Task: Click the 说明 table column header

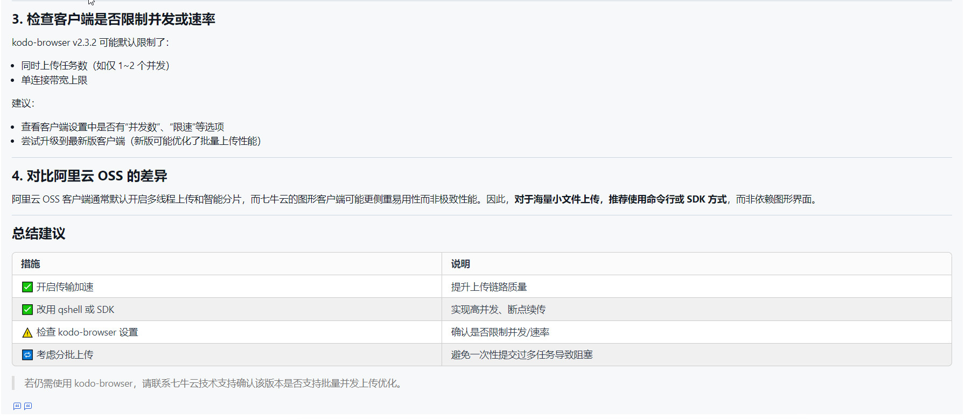Action: tap(460, 264)
